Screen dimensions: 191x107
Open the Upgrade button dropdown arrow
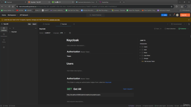[189, 15]
